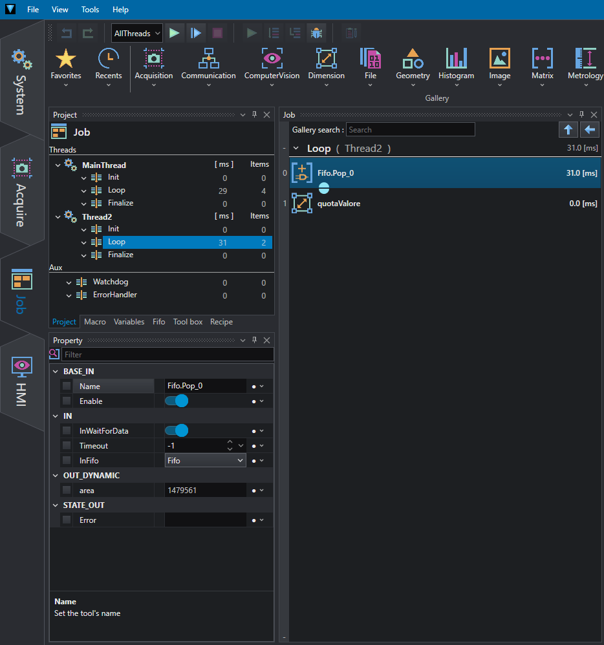Screen dimensions: 604x645
Task: Toggle the InWaitForData switch
Action: coord(177,430)
